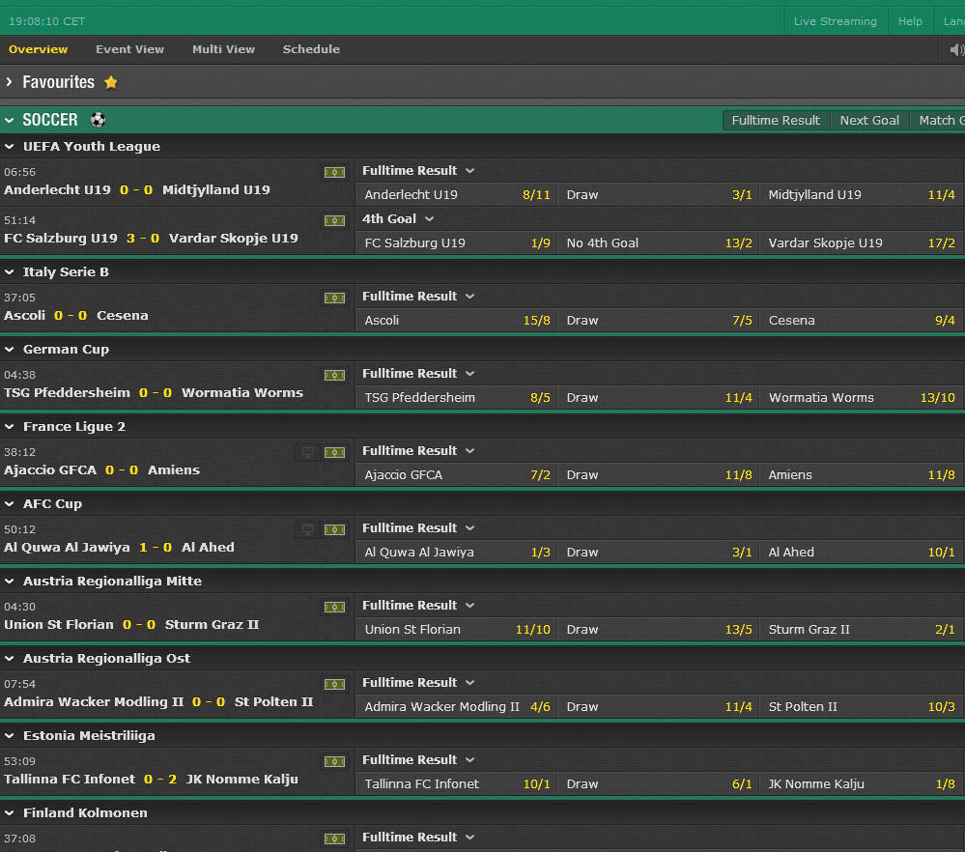Select Fulltime Result market tab in SOCCER header
The image size is (965, 852).
[x=776, y=120]
